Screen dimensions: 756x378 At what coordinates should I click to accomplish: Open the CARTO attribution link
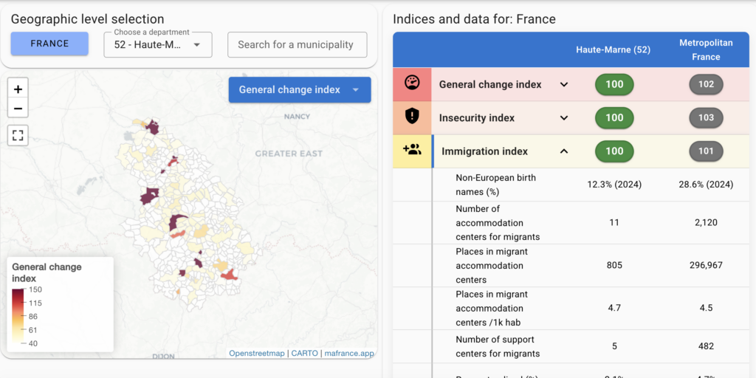[x=303, y=354]
